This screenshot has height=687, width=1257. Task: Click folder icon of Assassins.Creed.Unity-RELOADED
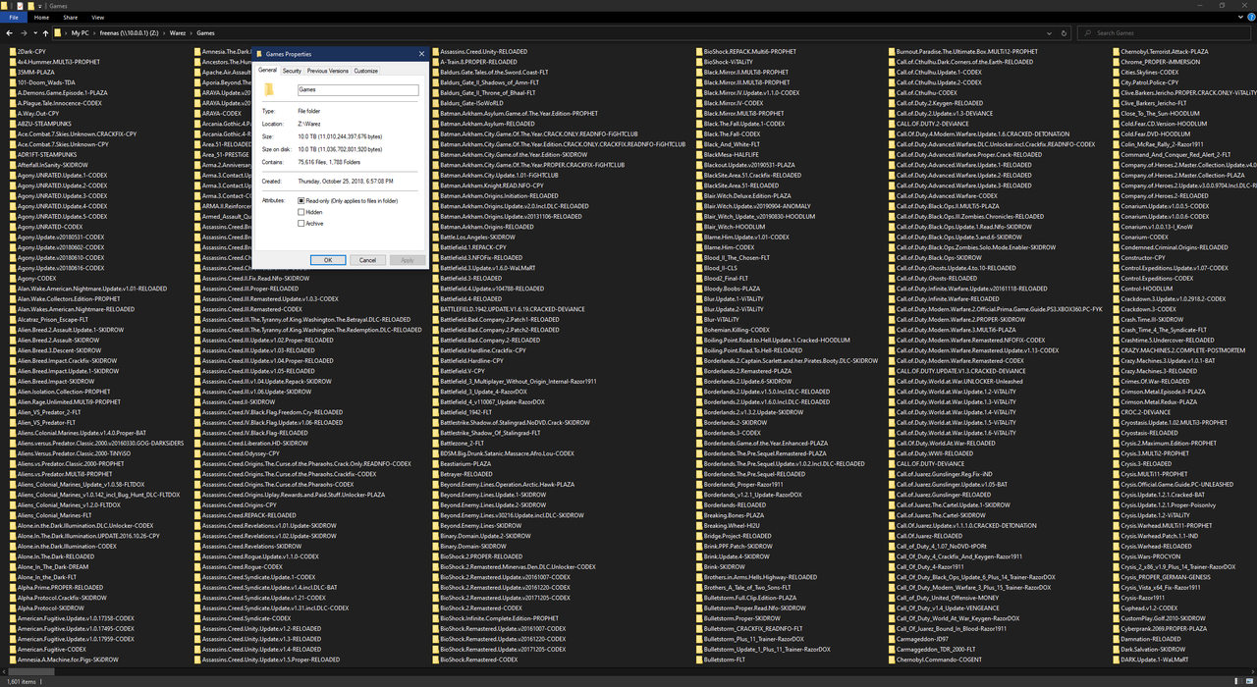[x=437, y=51]
